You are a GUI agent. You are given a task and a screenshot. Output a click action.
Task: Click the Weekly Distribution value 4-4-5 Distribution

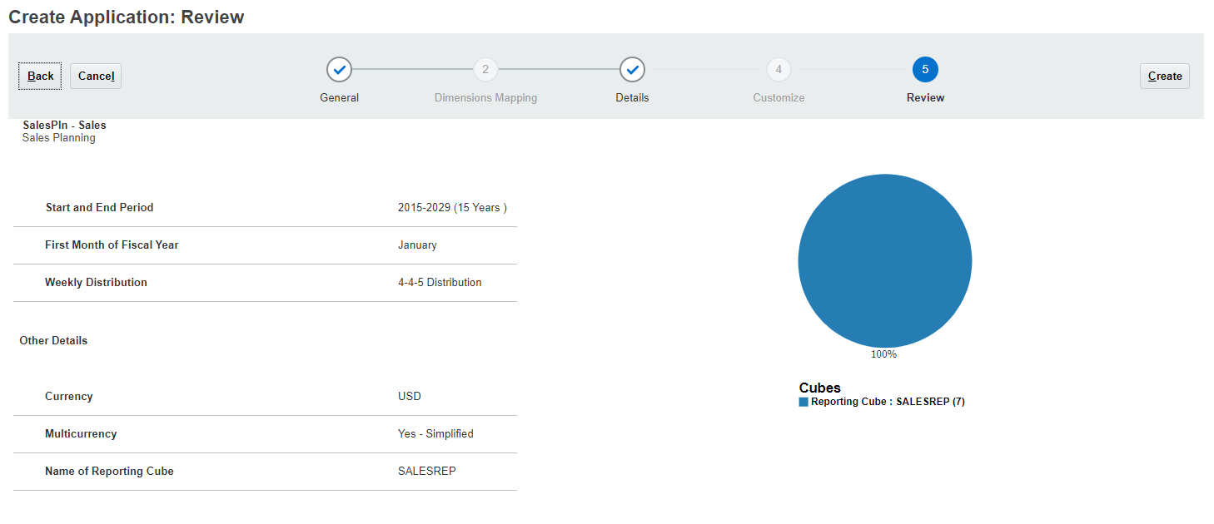pos(440,282)
